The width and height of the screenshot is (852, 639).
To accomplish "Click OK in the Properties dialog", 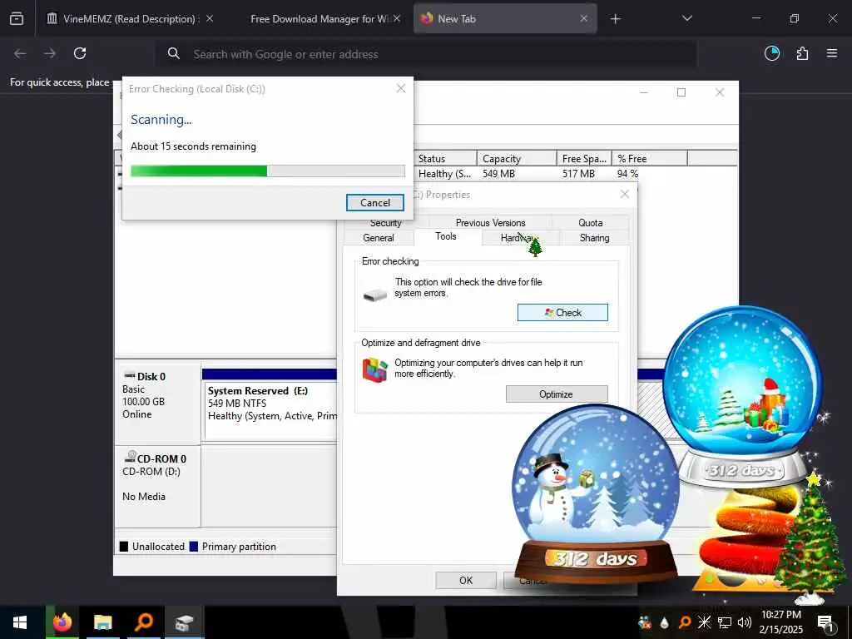I will tap(466, 580).
